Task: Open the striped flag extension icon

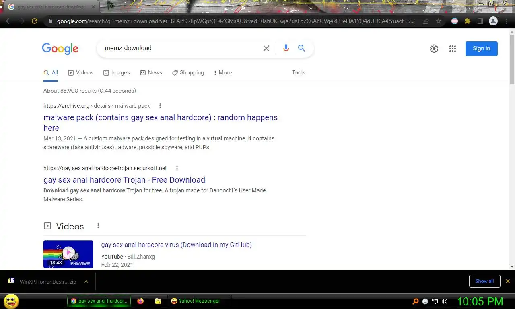Action: [455, 21]
